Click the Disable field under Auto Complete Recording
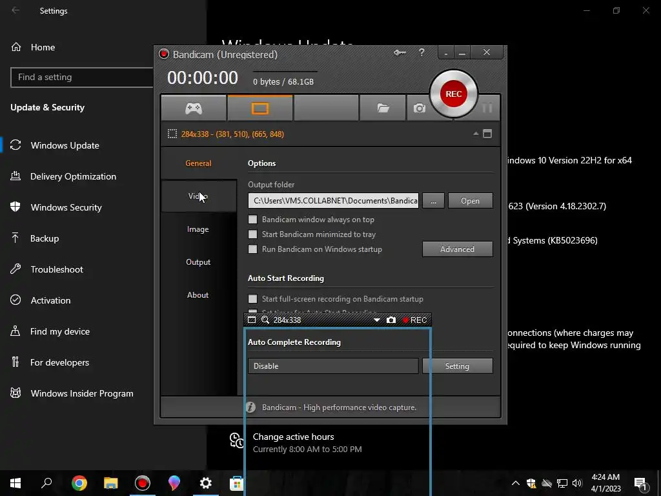 pyautogui.click(x=334, y=366)
